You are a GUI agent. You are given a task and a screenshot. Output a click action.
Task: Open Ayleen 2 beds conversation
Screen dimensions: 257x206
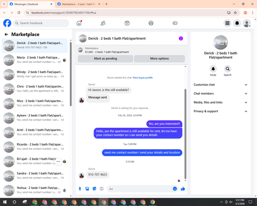coord(34,118)
